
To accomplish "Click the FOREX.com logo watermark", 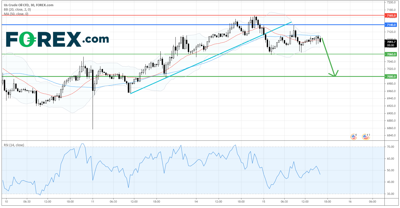I will point(57,39).
